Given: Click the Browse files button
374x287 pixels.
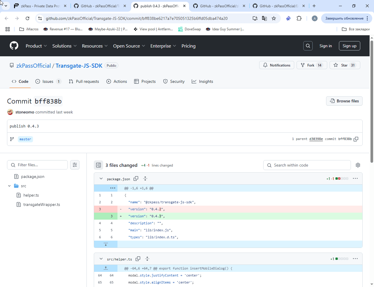Looking at the screenshot, I should 344,101.
